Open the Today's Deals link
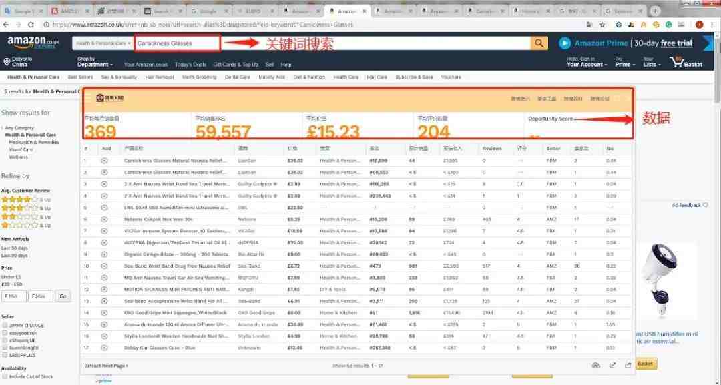This screenshot has height=385, width=721. (x=190, y=65)
